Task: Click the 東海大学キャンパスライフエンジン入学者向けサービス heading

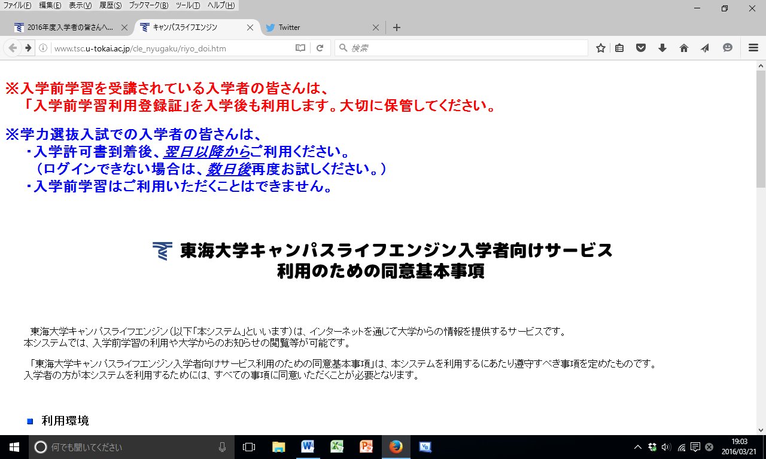Action: point(396,250)
